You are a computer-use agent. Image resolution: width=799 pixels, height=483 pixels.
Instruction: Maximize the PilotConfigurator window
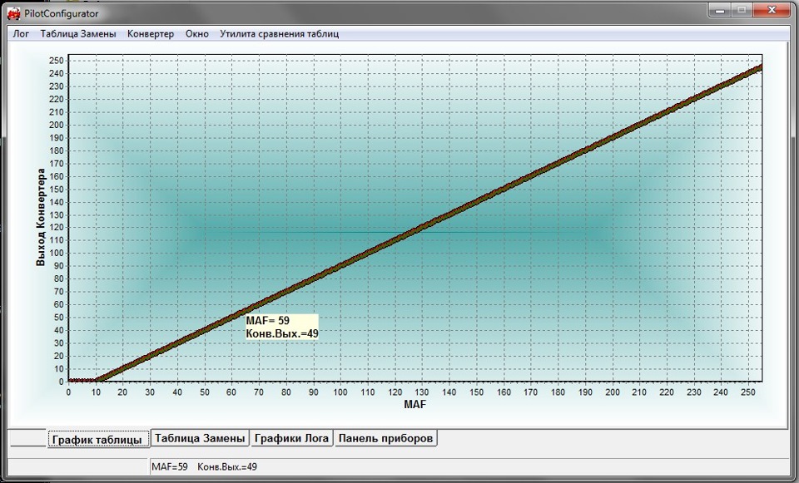[x=742, y=10]
